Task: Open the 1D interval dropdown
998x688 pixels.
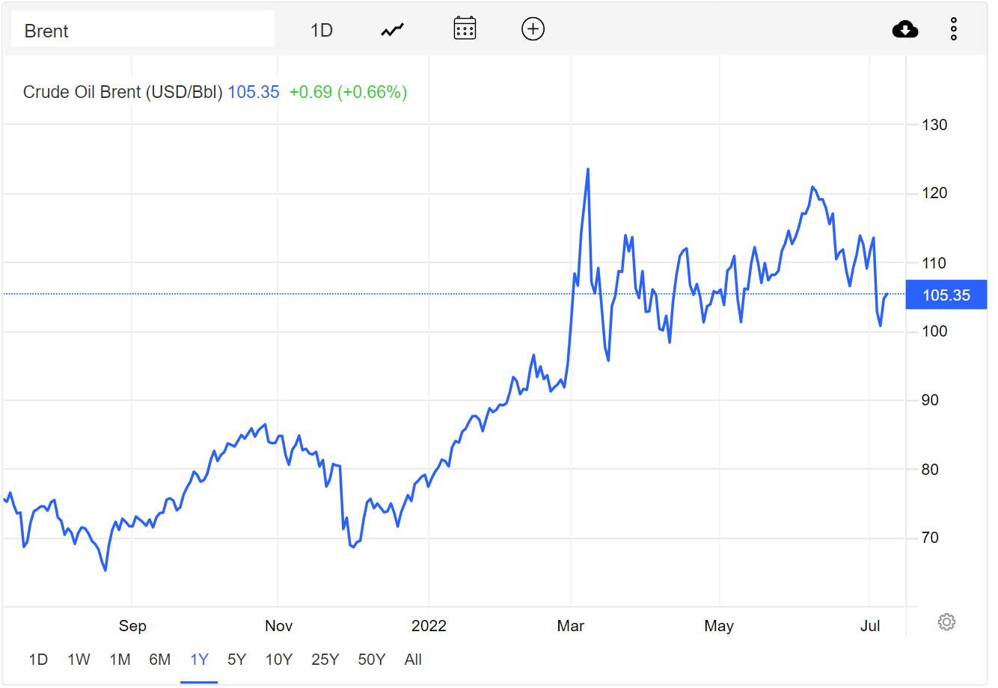Action: click(x=322, y=30)
